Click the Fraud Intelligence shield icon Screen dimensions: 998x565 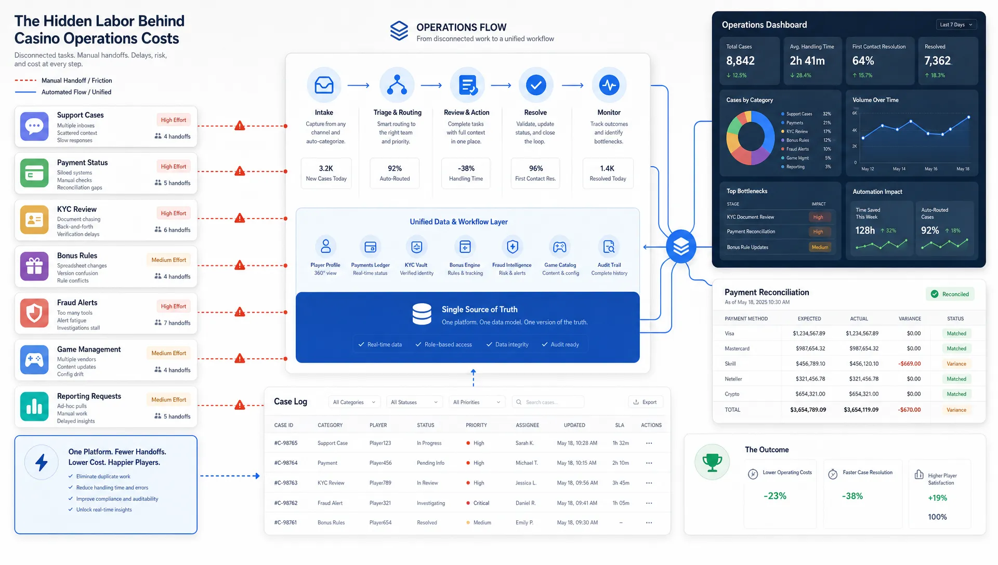(x=513, y=247)
